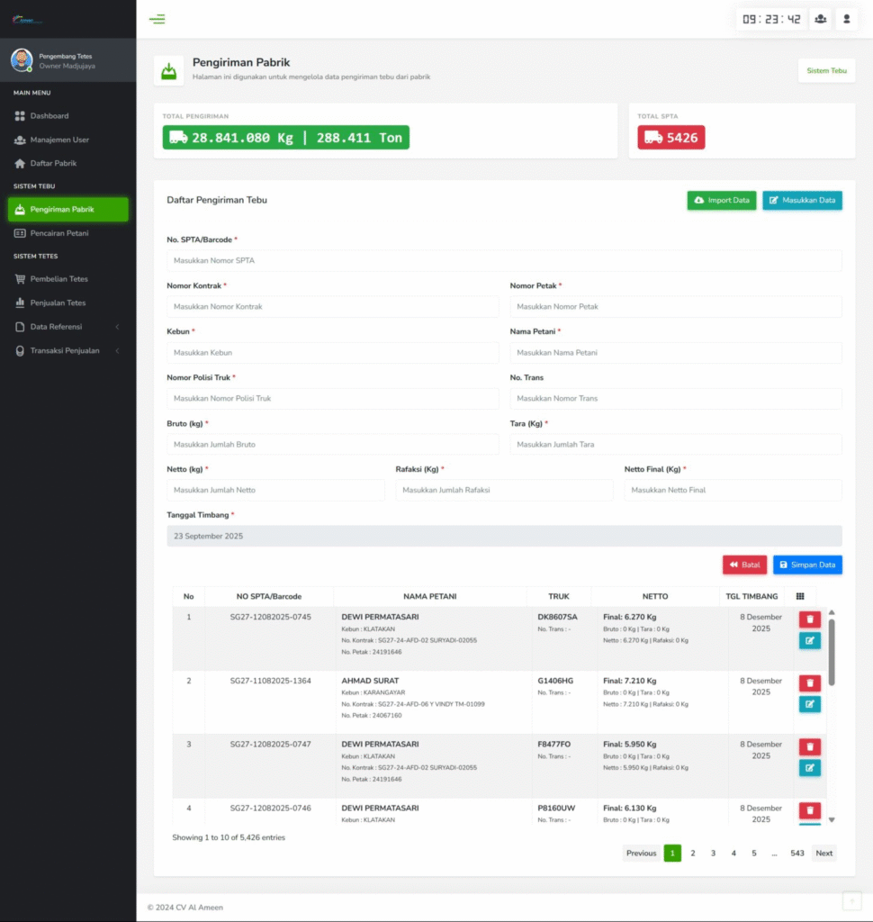Go to Dashboard in the sidebar
The image size is (873, 922).
click(49, 116)
